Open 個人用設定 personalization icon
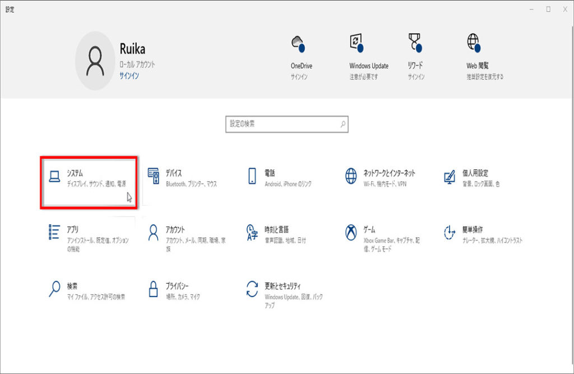The width and height of the screenshot is (574, 374). pyautogui.click(x=449, y=177)
